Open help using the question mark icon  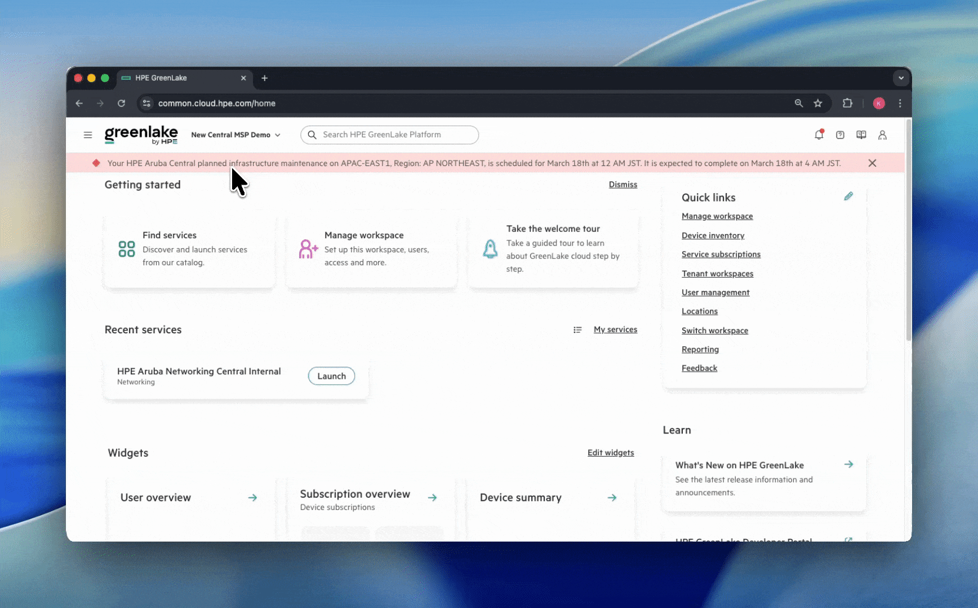click(840, 135)
